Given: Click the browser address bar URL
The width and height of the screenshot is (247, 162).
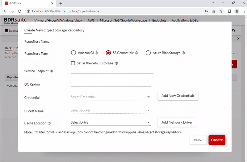Looking at the screenshot, I should [65, 11].
